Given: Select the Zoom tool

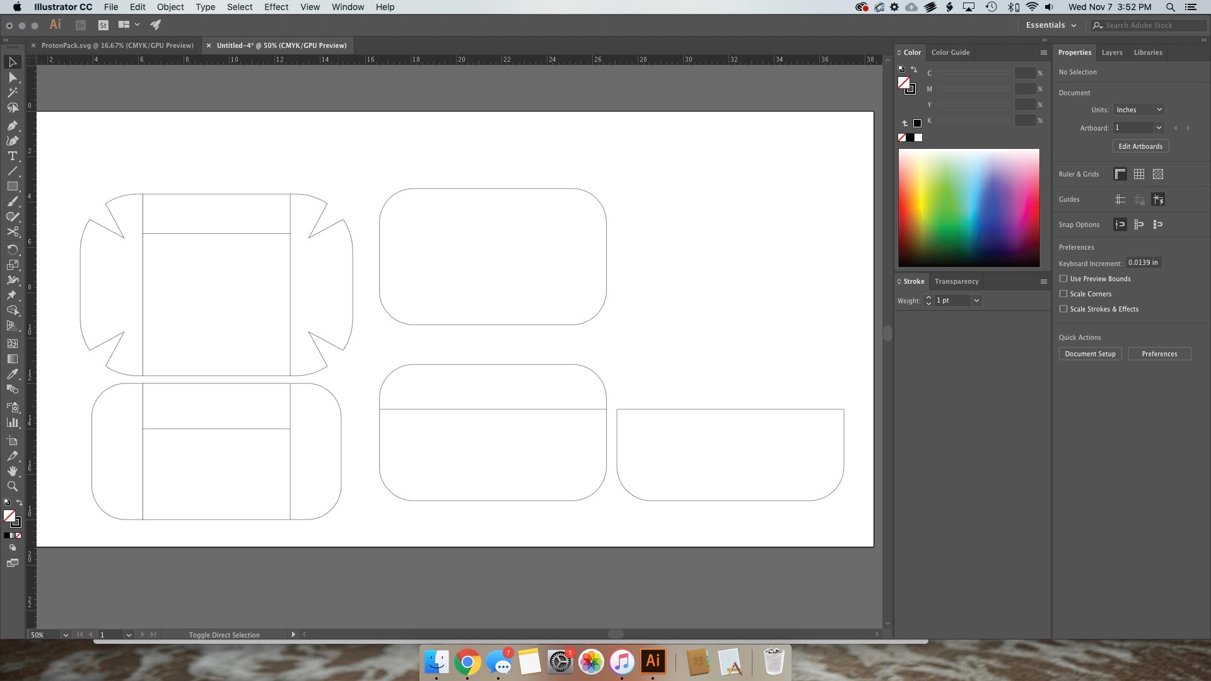Looking at the screenshot, I should click(12, 486).
